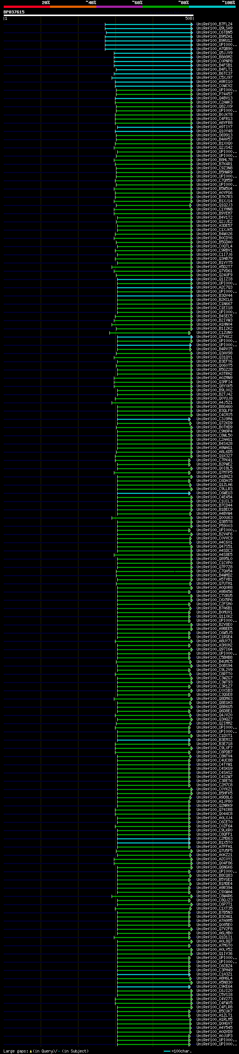Select hit label UniRef100_Q4BV13

[214, 98]
